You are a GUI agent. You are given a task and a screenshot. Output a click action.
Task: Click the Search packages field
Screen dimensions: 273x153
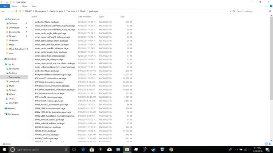coord(252,11)
